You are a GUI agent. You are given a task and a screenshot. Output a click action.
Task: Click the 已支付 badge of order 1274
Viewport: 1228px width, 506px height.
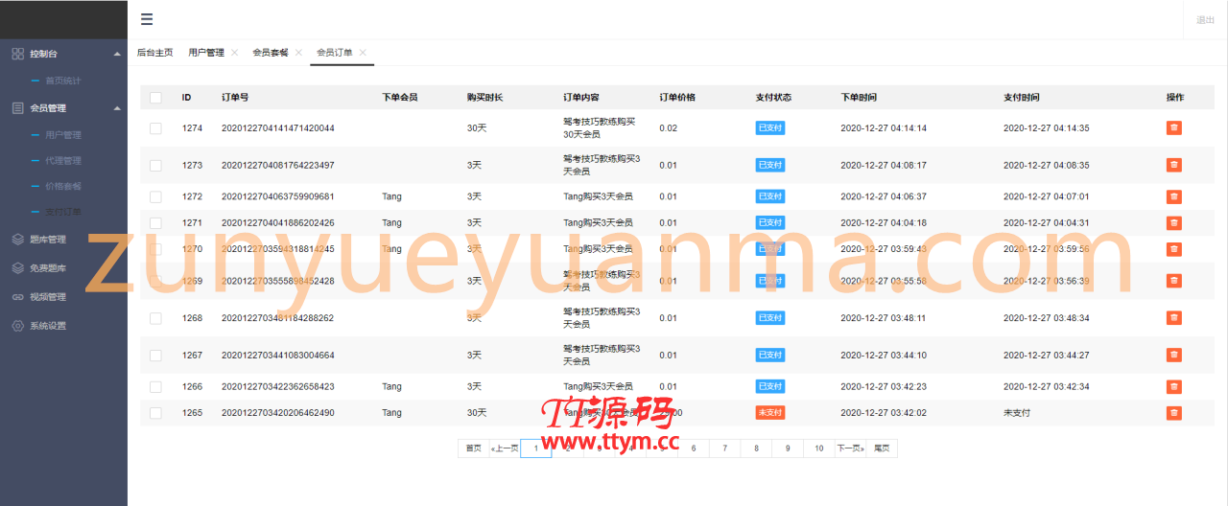[770, 127]
